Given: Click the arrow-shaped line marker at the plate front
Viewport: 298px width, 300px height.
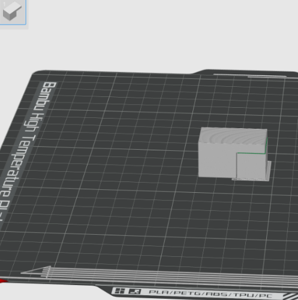Looking at the screenshot, I should click(x=36, y=271).
